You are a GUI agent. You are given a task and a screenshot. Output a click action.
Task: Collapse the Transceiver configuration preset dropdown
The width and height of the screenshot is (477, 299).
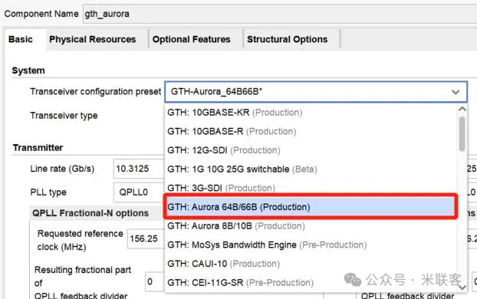pos(456,92)
